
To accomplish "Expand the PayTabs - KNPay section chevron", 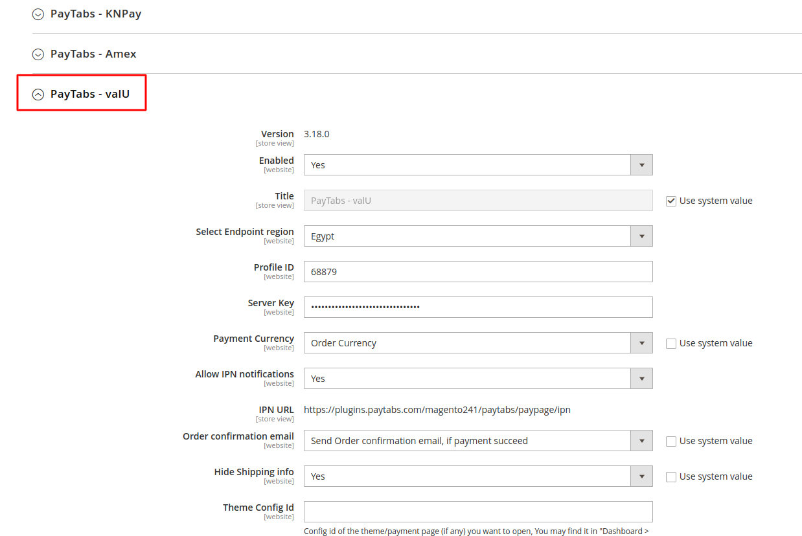I will 38,14.
